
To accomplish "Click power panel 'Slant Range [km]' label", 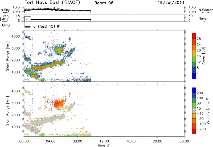I will click(7, 56).
